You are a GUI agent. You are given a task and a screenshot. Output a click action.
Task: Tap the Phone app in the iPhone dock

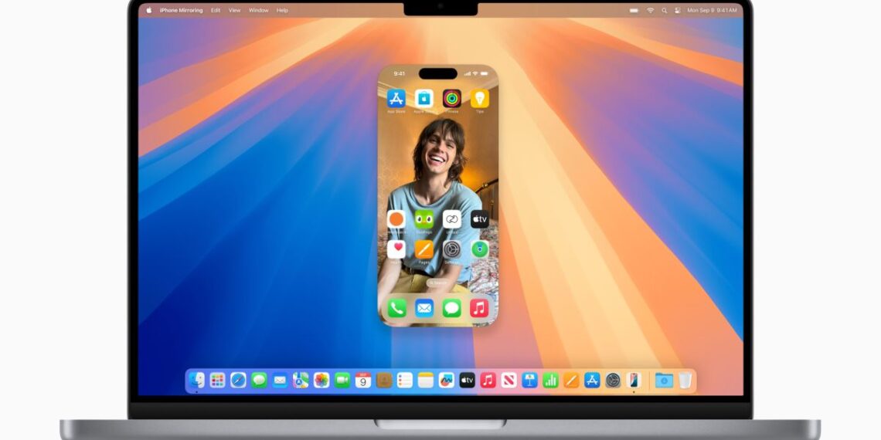[x=396, y=309]
